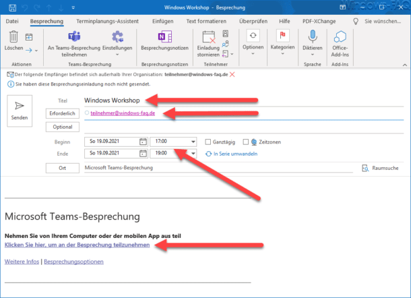Image resolution: width=411 pixels, height=298 pixels.
Task: Click the Senden button
Action: 20,111
